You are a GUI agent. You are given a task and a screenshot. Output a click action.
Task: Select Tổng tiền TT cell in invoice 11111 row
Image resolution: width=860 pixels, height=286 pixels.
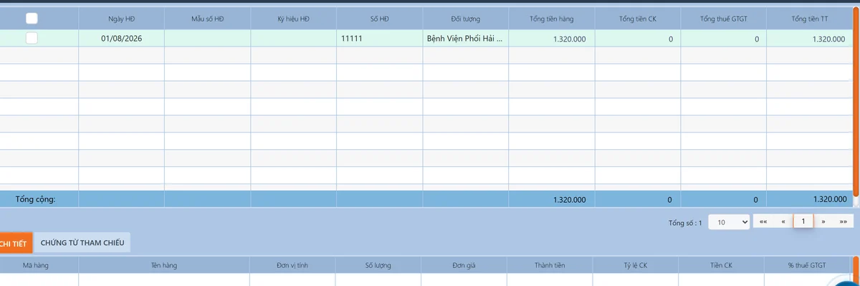(809, 39)
